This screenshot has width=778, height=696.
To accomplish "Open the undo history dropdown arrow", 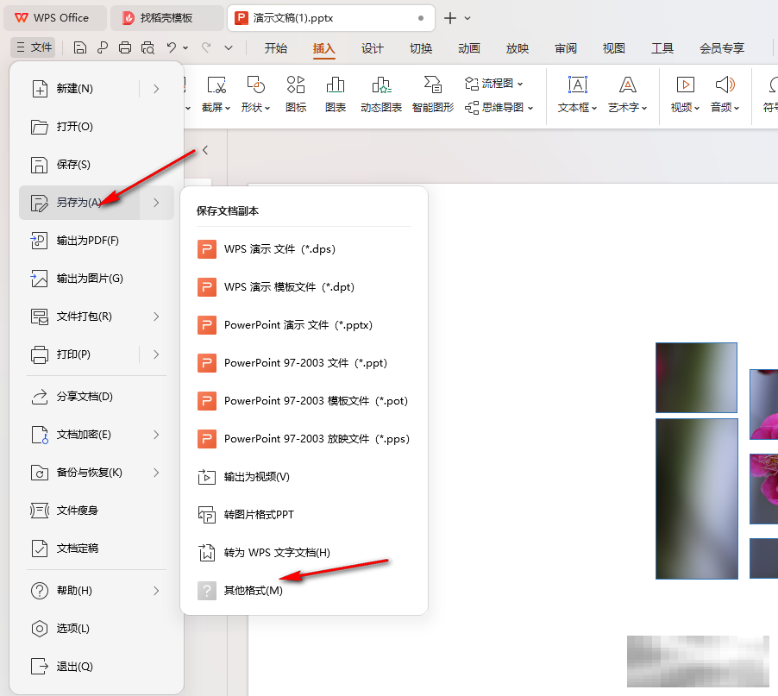I will [185, 48].
